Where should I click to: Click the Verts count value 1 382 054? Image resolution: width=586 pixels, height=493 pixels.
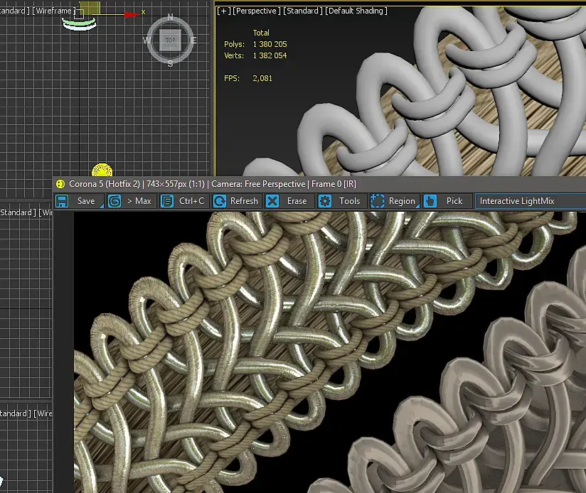click(x=270, y=55)
